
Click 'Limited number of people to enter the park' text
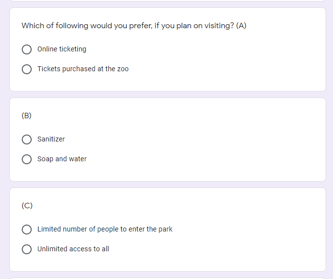105,230
